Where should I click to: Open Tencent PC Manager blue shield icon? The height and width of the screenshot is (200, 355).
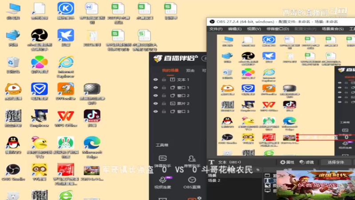pyautogui.click(x=39, y=91)
